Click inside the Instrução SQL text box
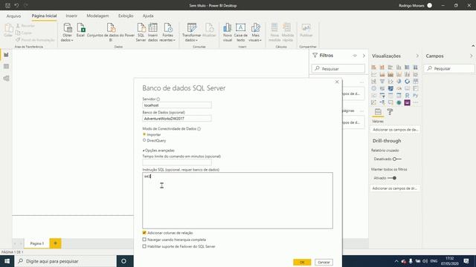The width and height of the screenshot is (476, 267). (x=237, y=200)
